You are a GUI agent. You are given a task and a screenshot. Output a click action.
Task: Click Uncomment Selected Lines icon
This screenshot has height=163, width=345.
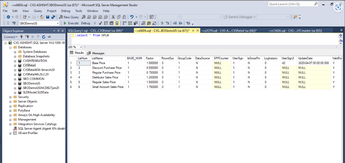point(168,23)
